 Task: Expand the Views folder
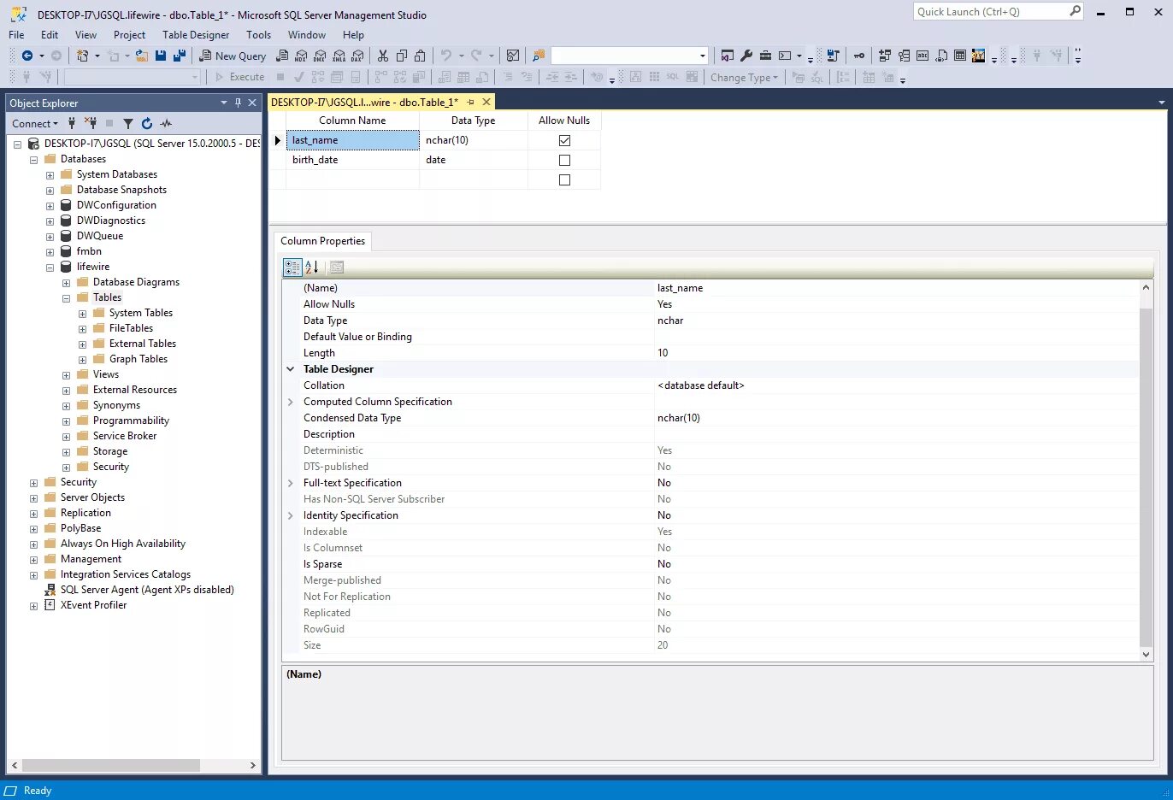coord(66,375)
